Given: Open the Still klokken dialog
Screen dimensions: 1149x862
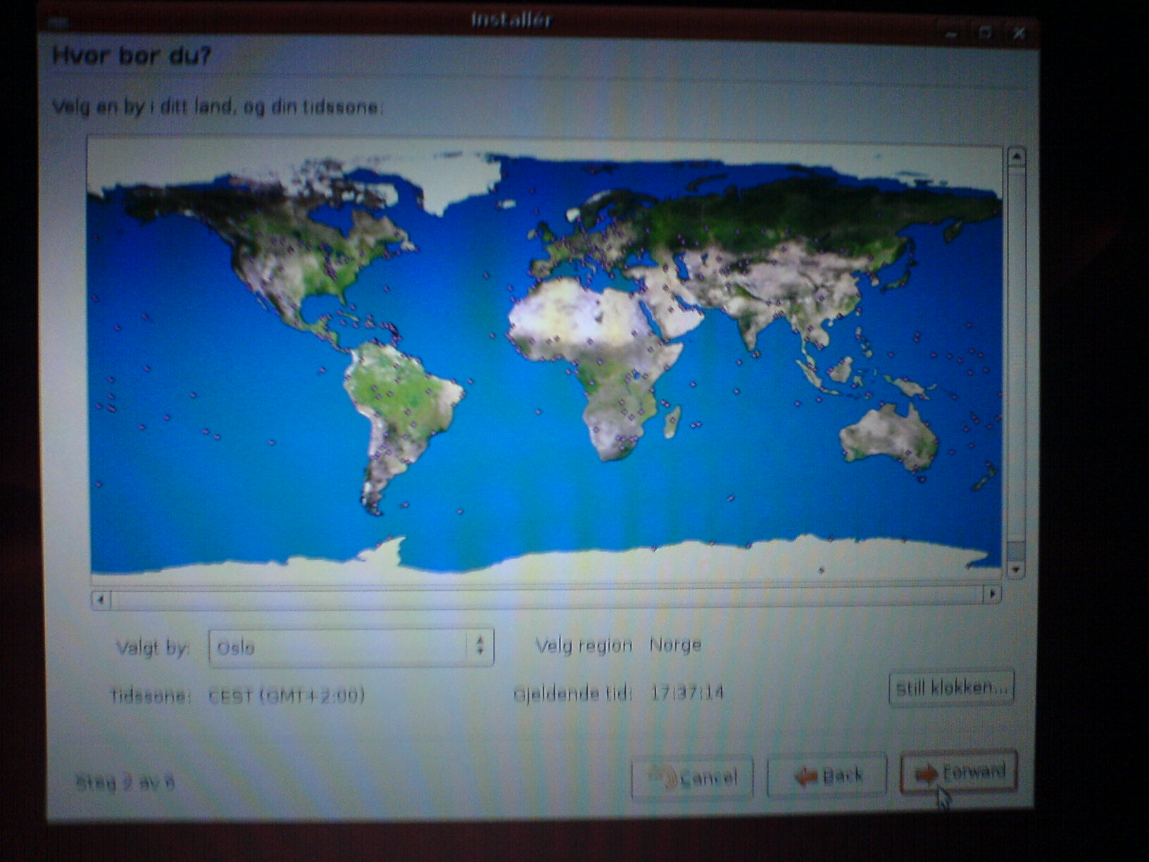Looking at the screenshot, I should click(952, 687).
